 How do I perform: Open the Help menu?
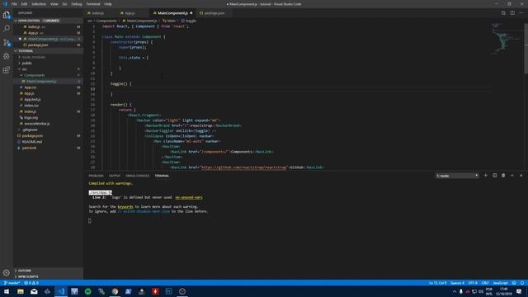pyautogui.click(x=108, y=4)
